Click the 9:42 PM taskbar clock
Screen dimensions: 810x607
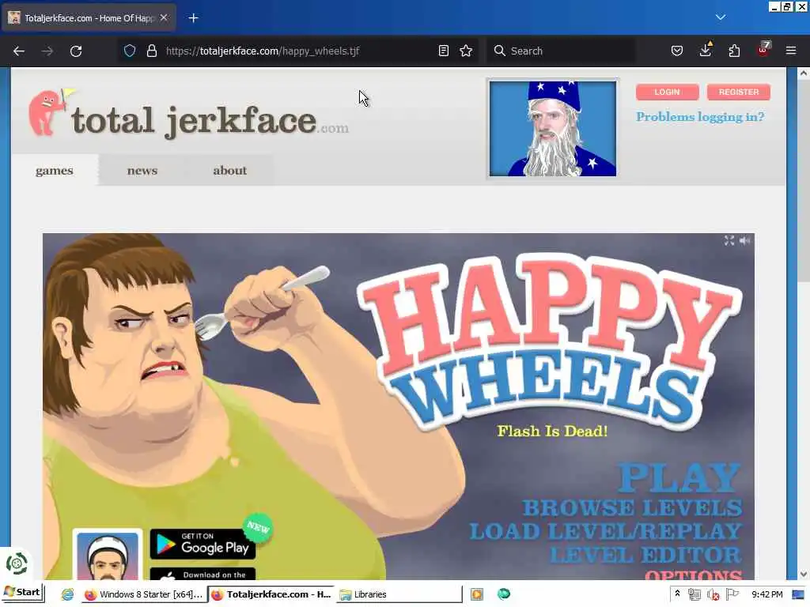[x=766, y=594]
